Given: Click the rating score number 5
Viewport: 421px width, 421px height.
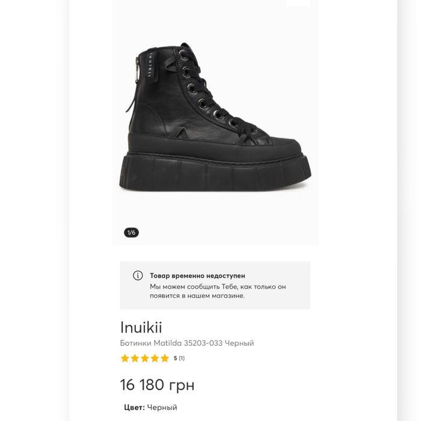Looking at the screenshot, I should coord(175,358).
